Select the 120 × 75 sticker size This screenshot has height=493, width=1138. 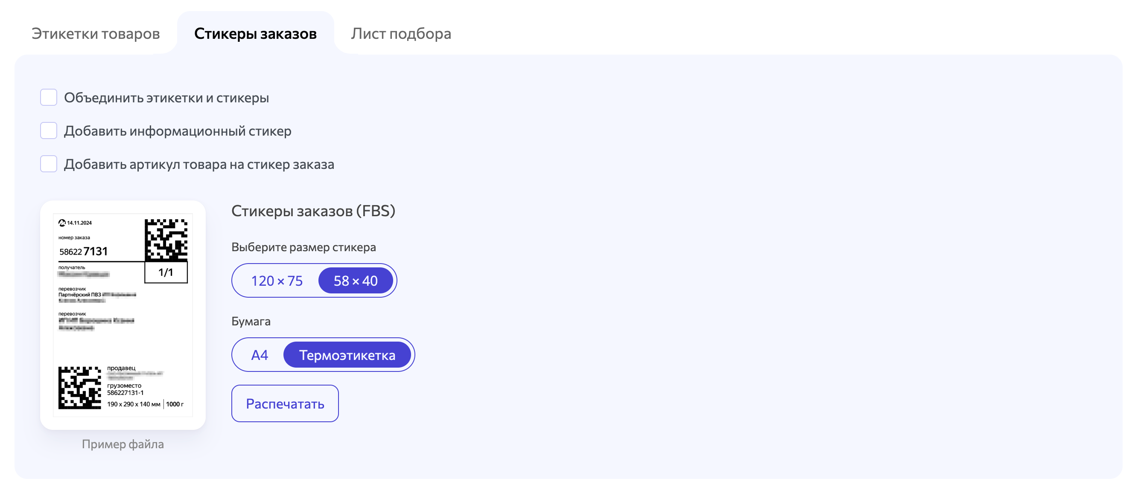point(277,280)
